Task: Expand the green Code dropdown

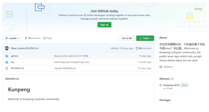Action: (145, 38)
